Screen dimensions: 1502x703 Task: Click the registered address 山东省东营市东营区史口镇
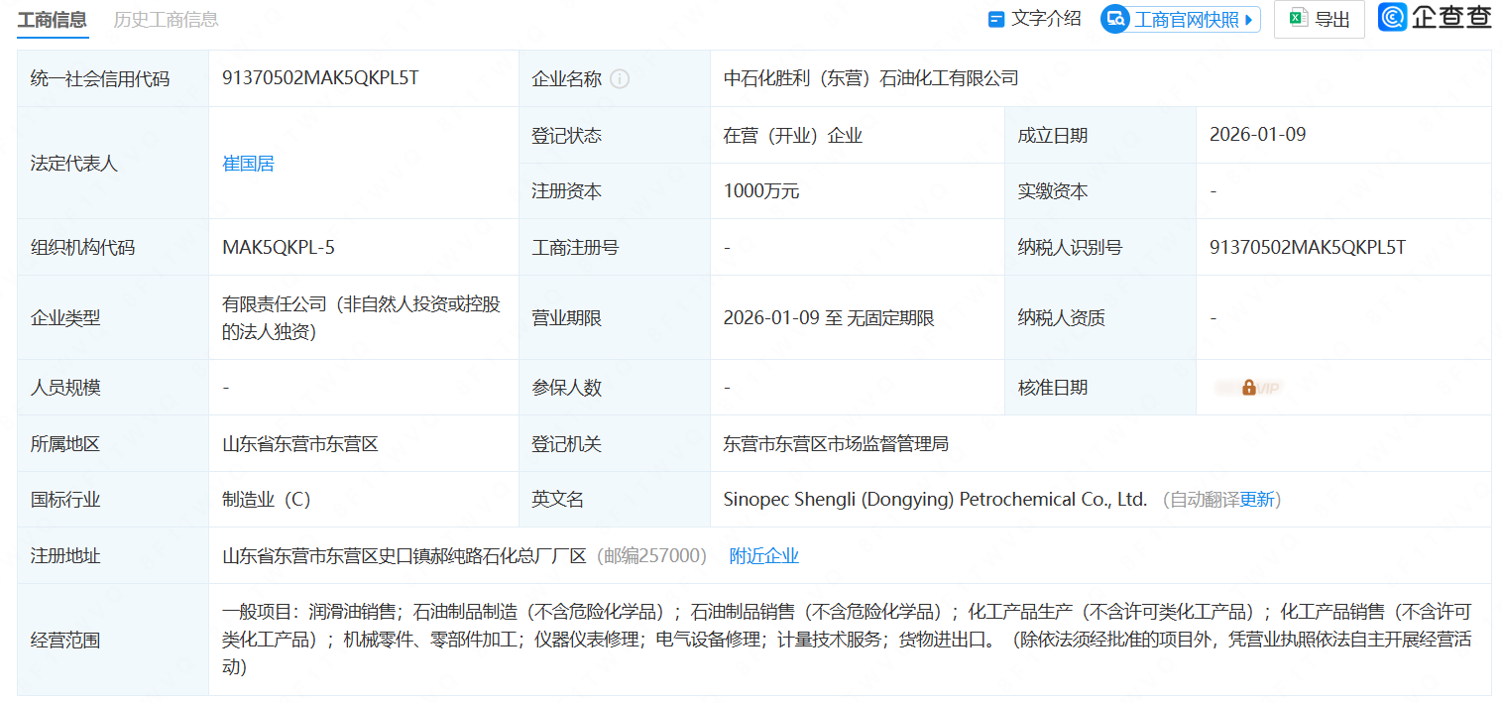[404, 556]
